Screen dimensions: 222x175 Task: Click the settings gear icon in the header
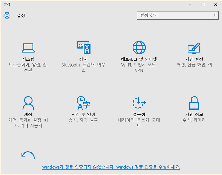7,15
